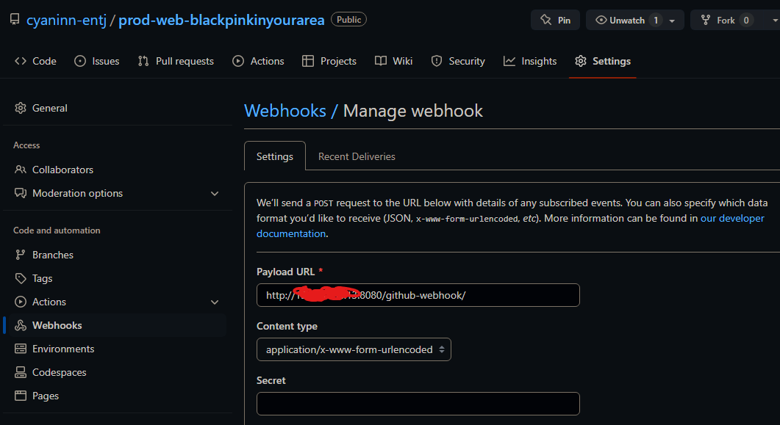Click the Code tab brackets icon
The image size is (780, 425).
(x=21, y=61)
